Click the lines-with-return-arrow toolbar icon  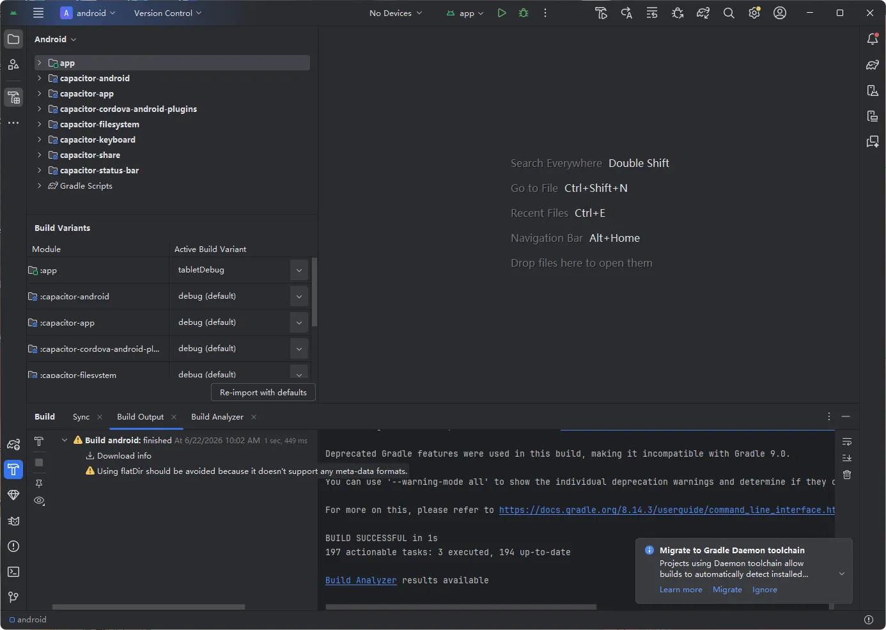click(652, 13)
